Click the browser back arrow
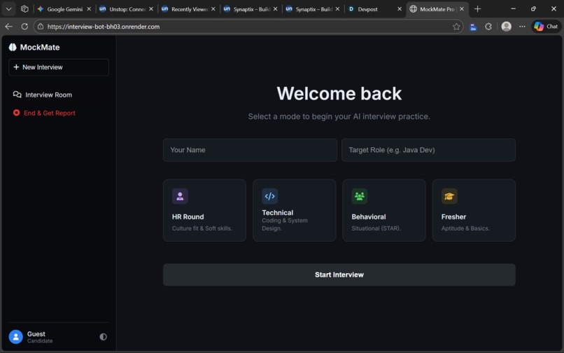Screen dimensions: 564x353 coord(9,27)
